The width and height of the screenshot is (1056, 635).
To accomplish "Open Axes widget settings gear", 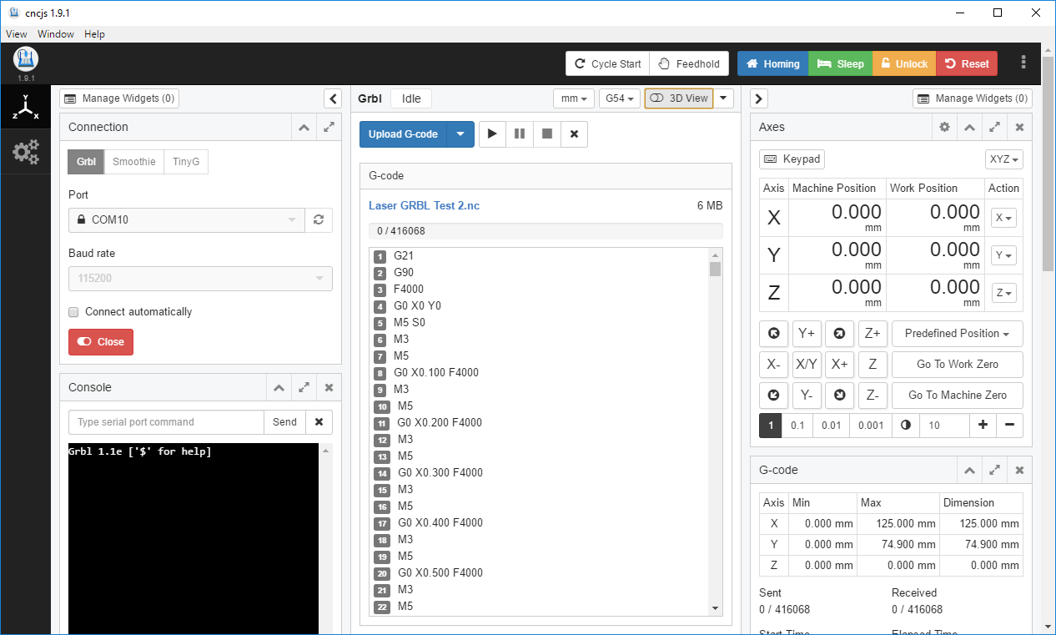I will coord(944,128).
